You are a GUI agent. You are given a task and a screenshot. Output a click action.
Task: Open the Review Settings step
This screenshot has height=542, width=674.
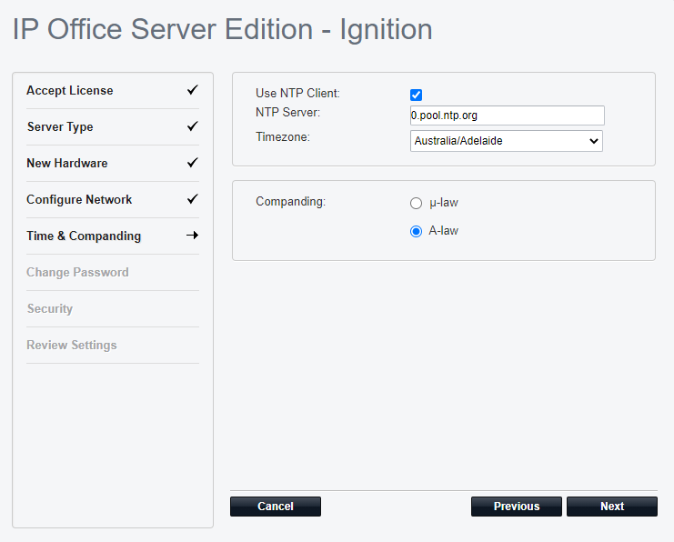tap(71, 346)
